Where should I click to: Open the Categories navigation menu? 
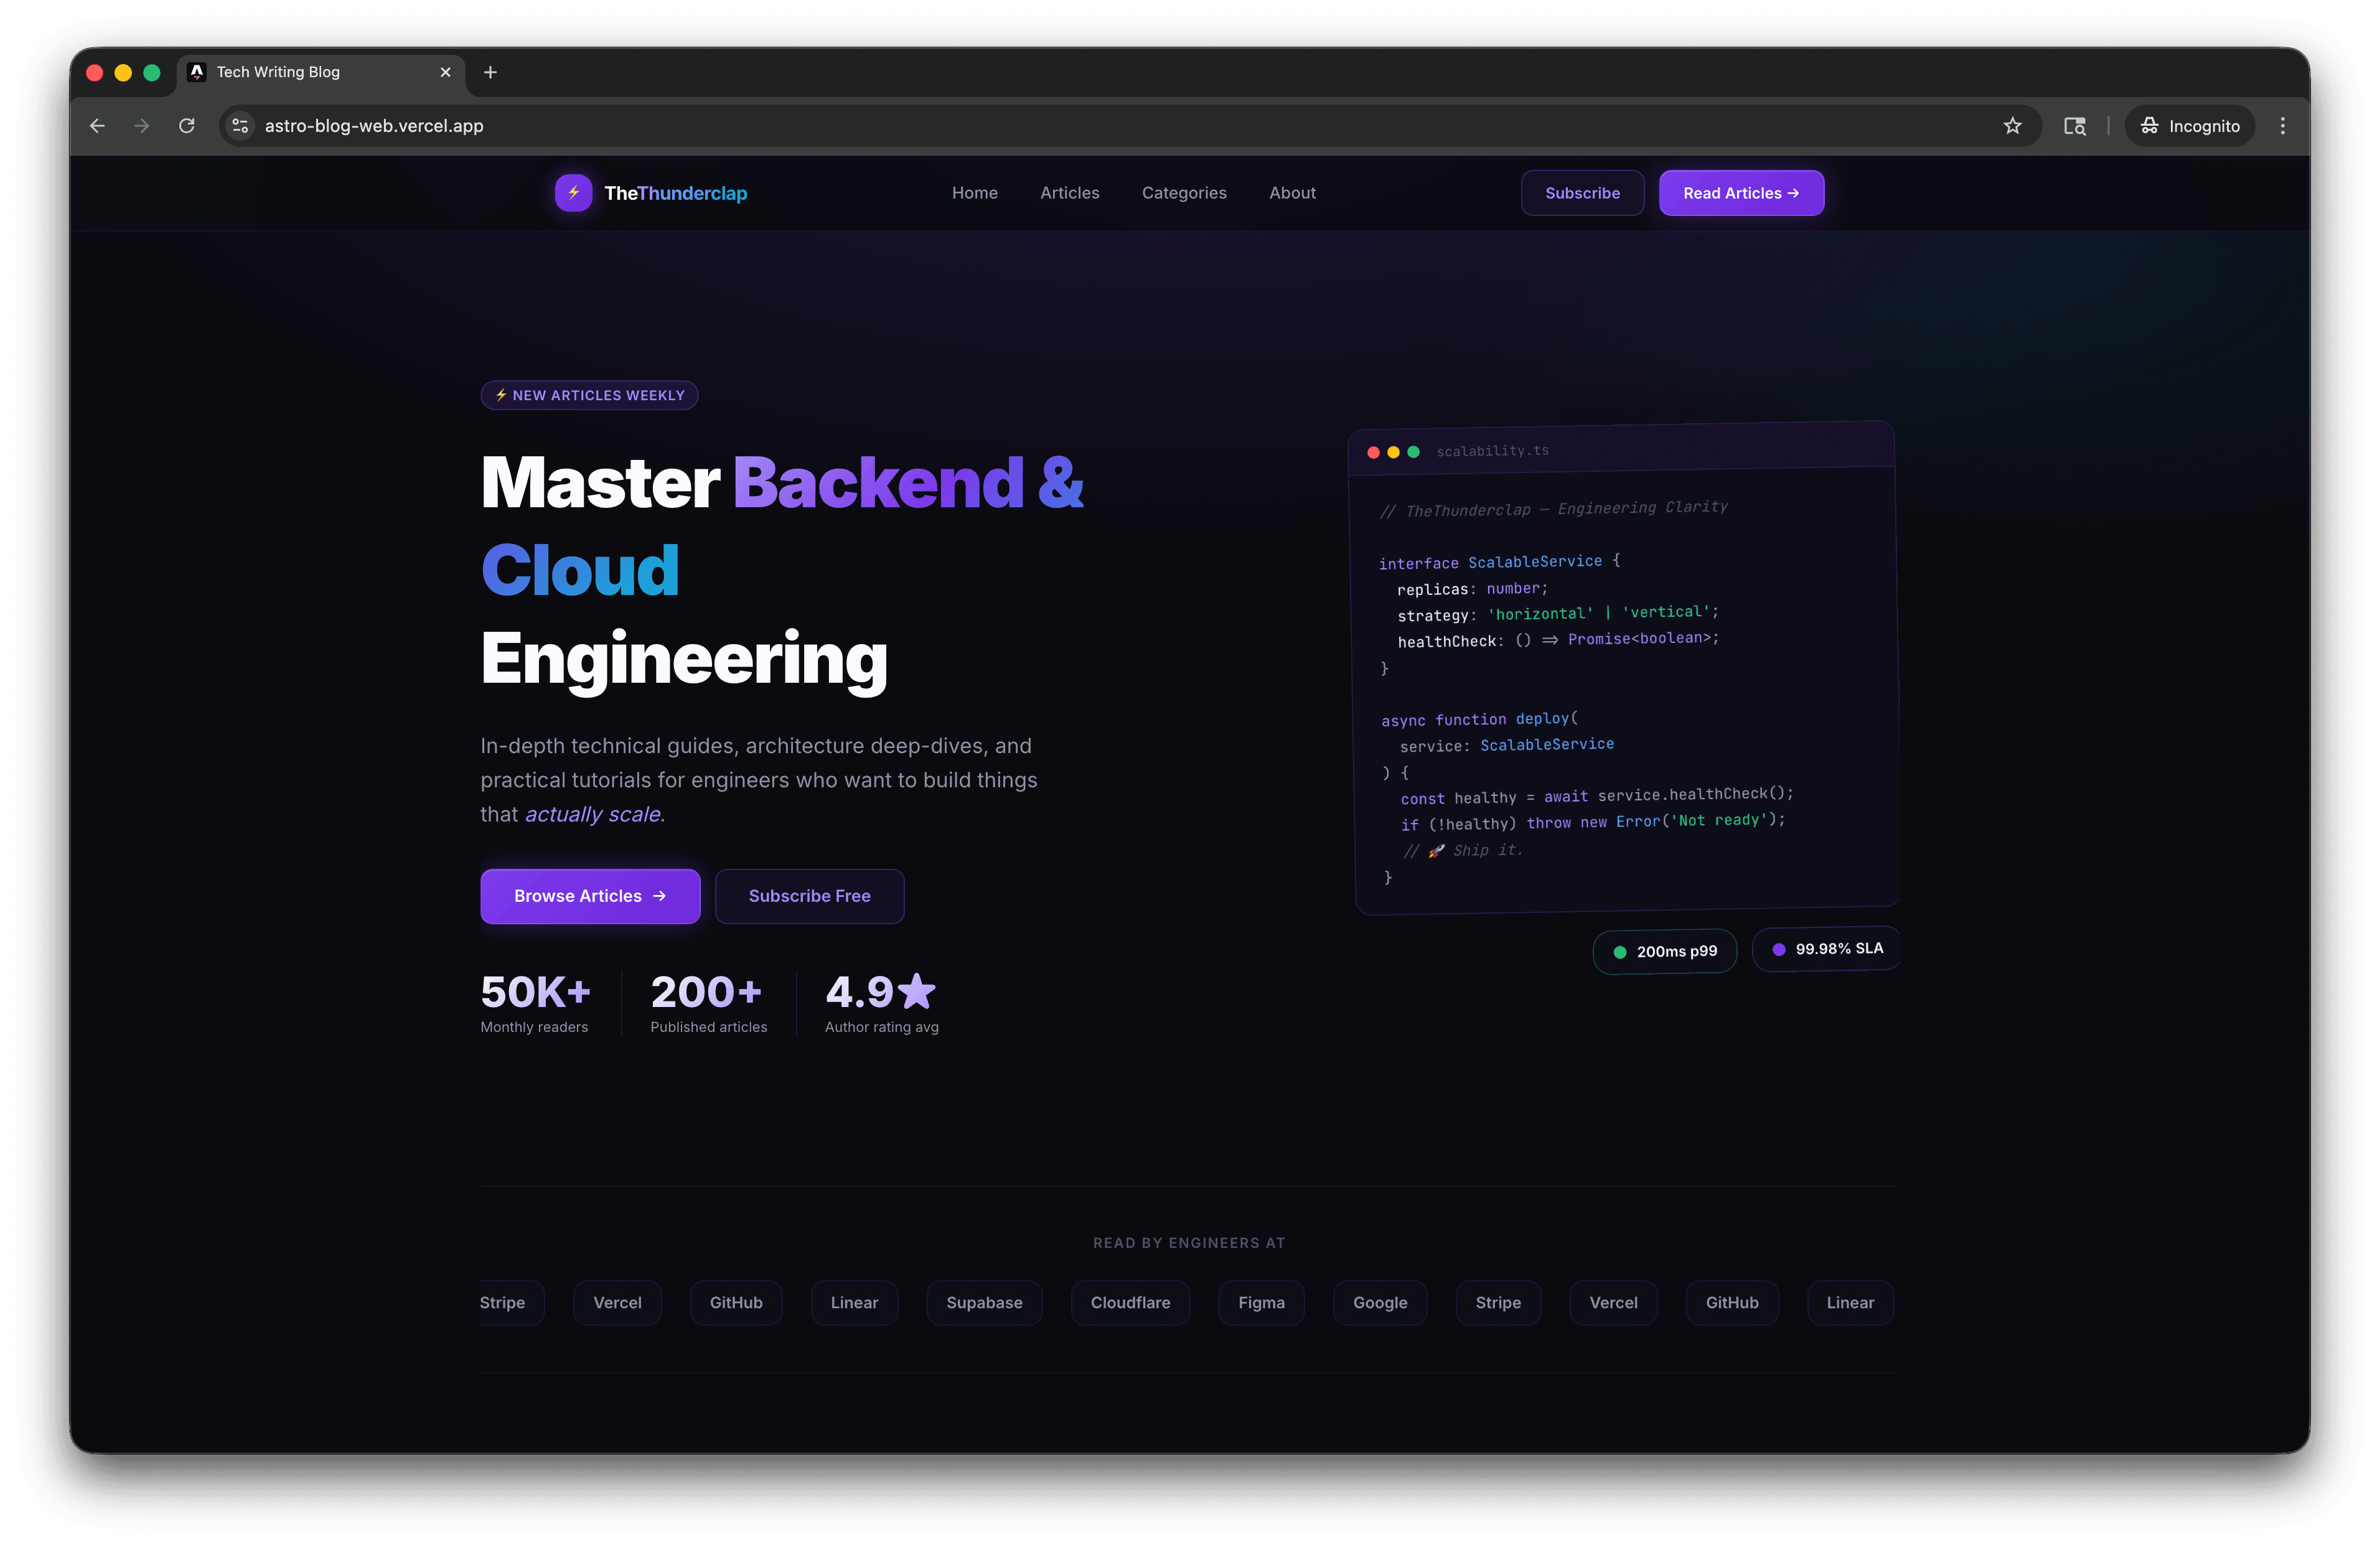click(x=1184, y=192)
